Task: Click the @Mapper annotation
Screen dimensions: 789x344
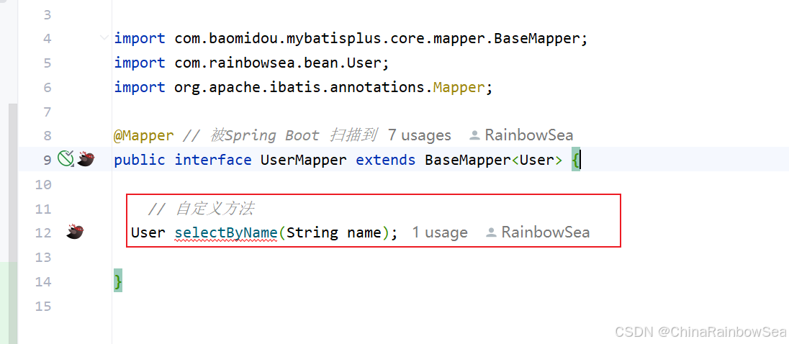Action: pyautogui.click(x=144, y=136)
